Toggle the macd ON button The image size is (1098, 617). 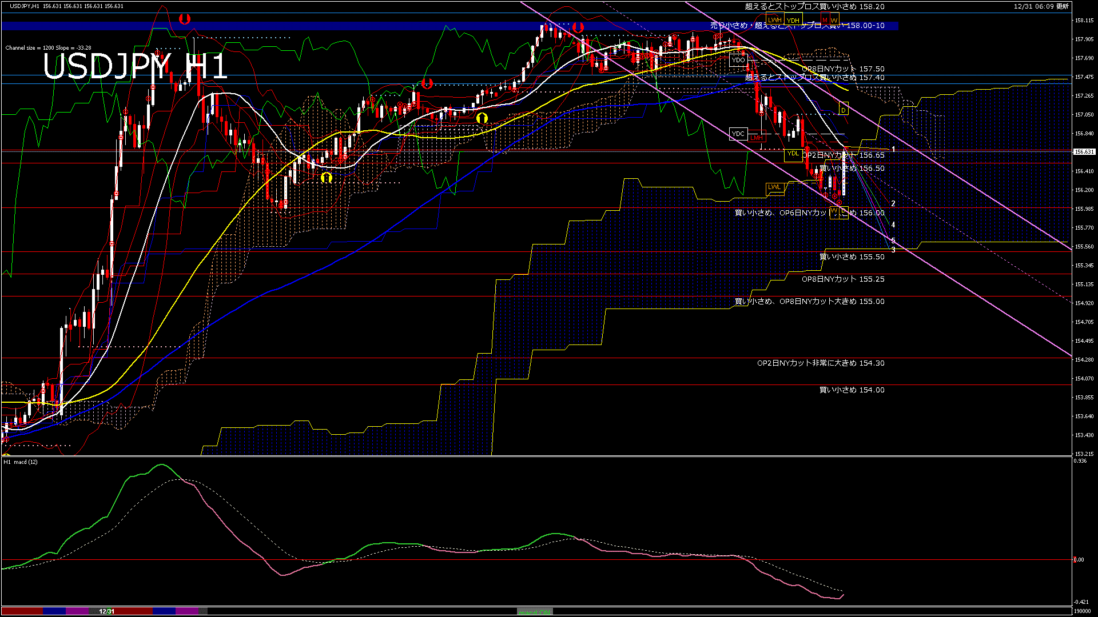[535, 612]
